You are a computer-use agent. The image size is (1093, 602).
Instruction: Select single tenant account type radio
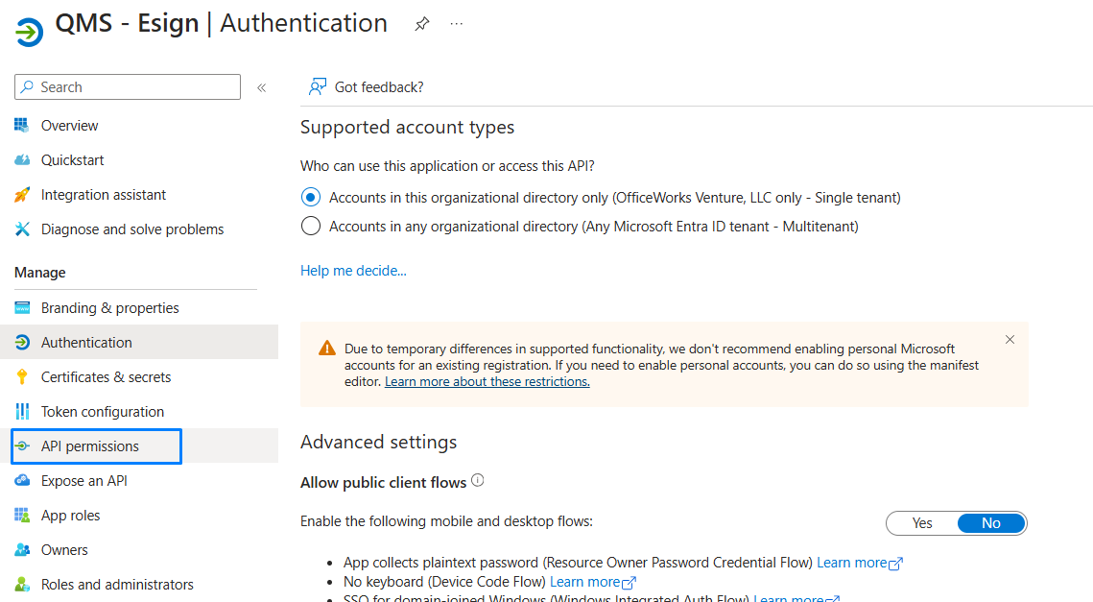(x=311, y=198)
